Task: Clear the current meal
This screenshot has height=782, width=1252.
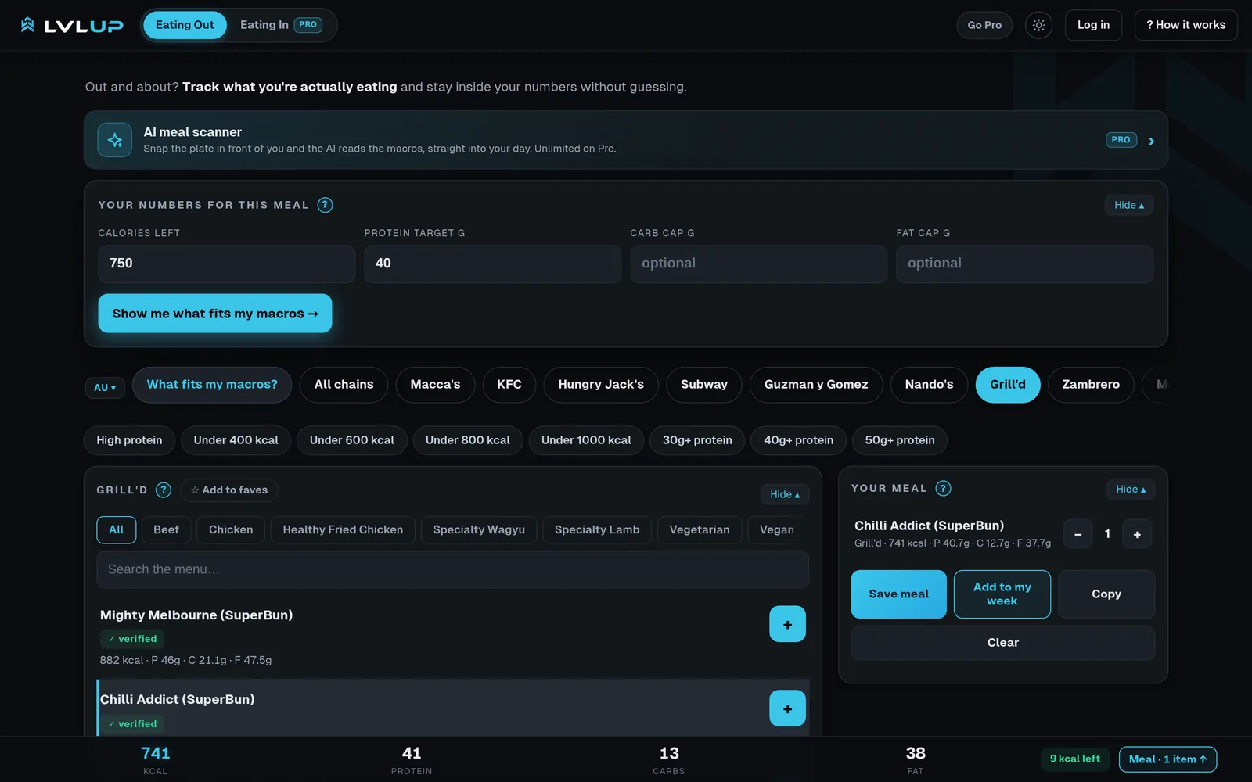Action: click(1003, 643)
